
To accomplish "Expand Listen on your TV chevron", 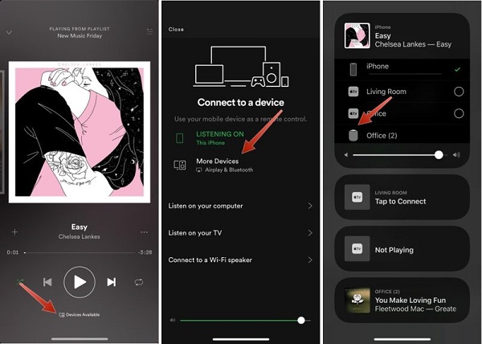I will [310, 233].
